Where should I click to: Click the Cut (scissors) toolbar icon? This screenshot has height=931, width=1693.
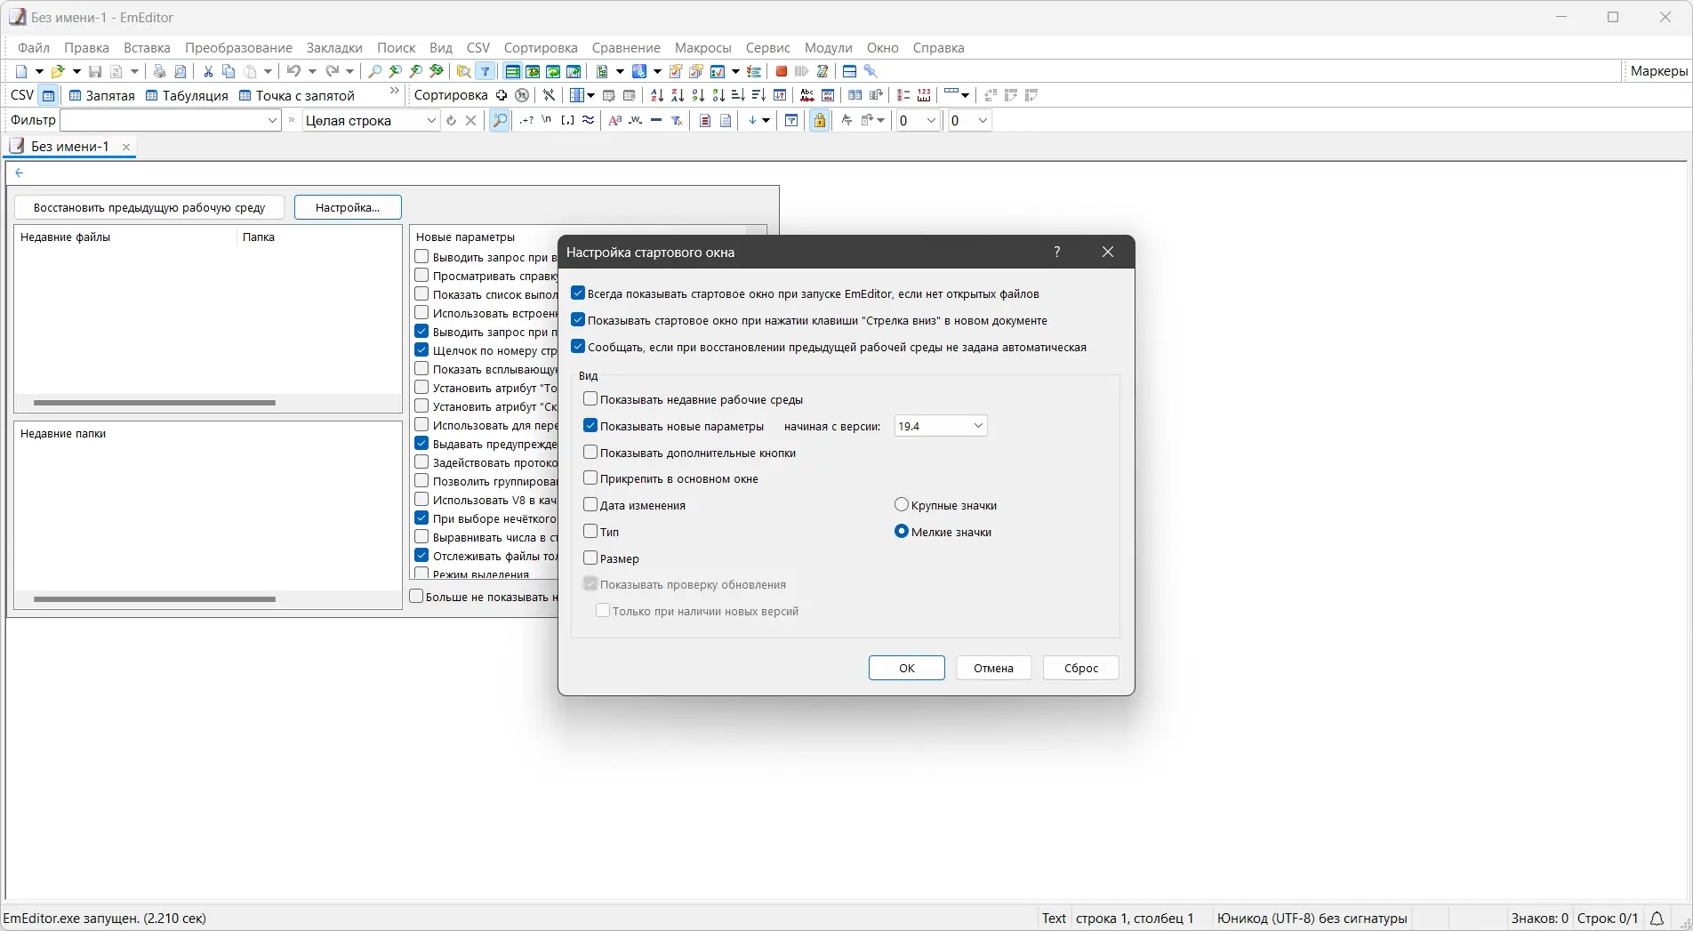click(x=208, y=71)
